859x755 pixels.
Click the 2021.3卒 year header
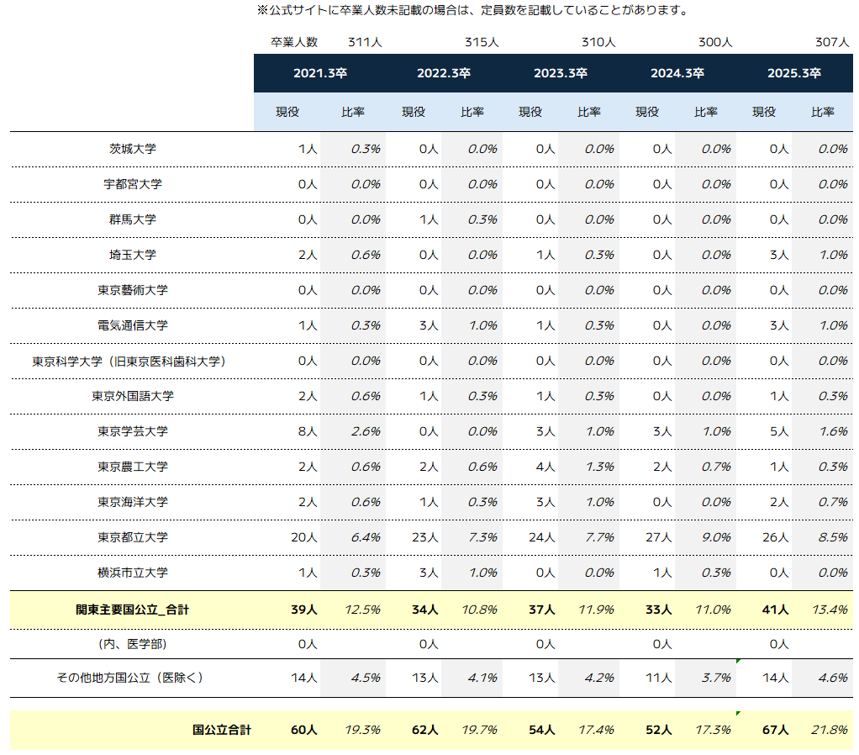320,73
